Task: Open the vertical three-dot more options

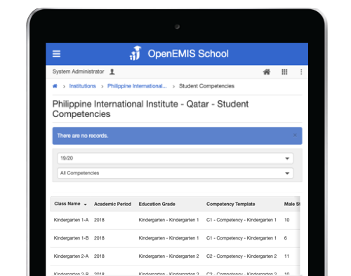Action: click(301, 72)
